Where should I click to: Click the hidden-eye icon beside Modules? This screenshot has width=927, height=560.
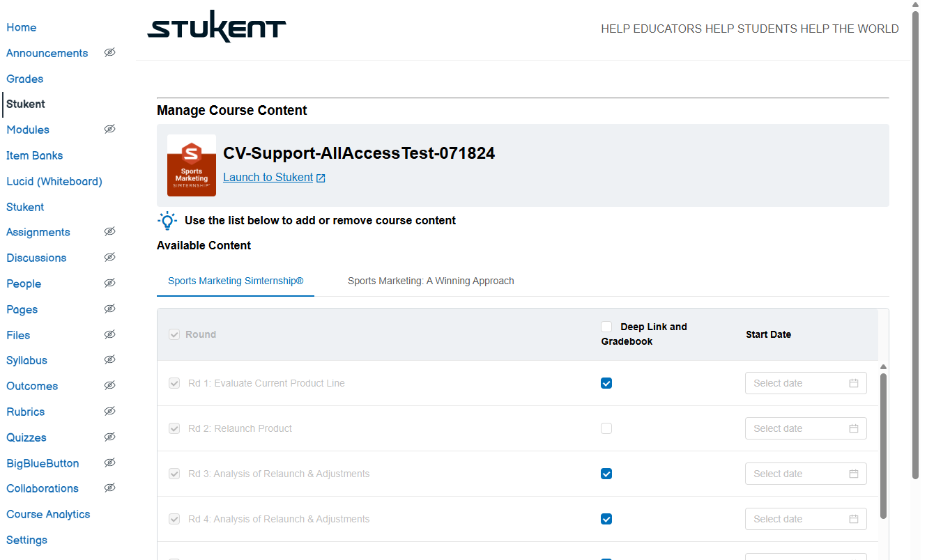109,129
